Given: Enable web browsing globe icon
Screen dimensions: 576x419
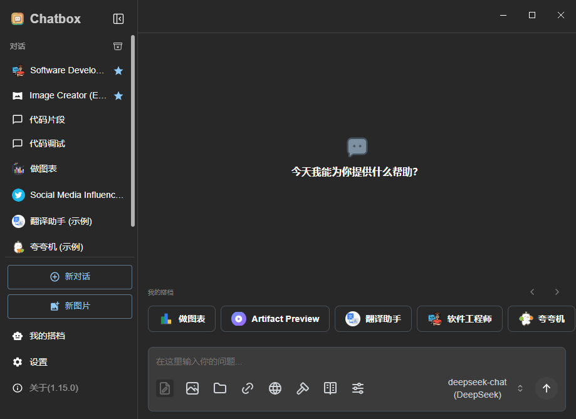Looking at the screenshot, I should click(x=275, y=388).
